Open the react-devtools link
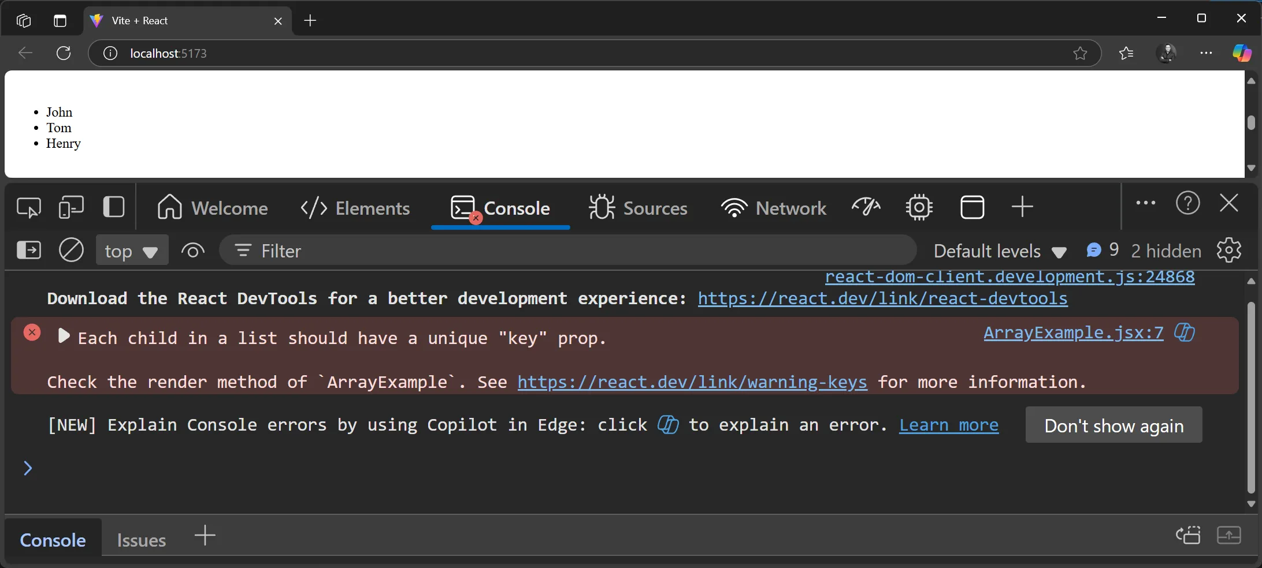Screen dimensions: 1262x568 coord(882,298)
